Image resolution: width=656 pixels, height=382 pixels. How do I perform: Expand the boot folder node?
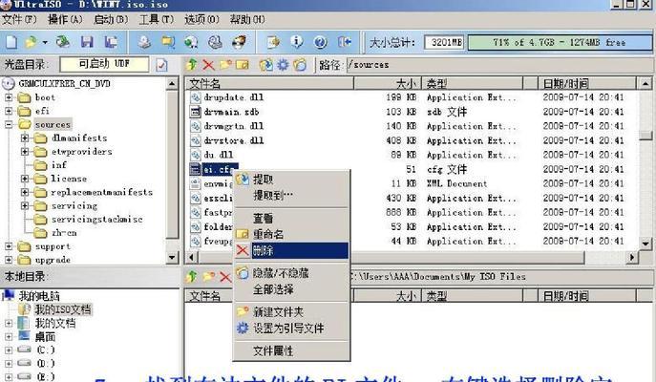[9, 97]
